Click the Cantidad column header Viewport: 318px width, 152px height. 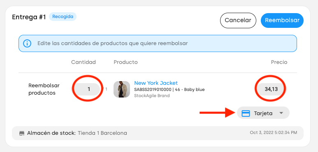pos(84,62)
